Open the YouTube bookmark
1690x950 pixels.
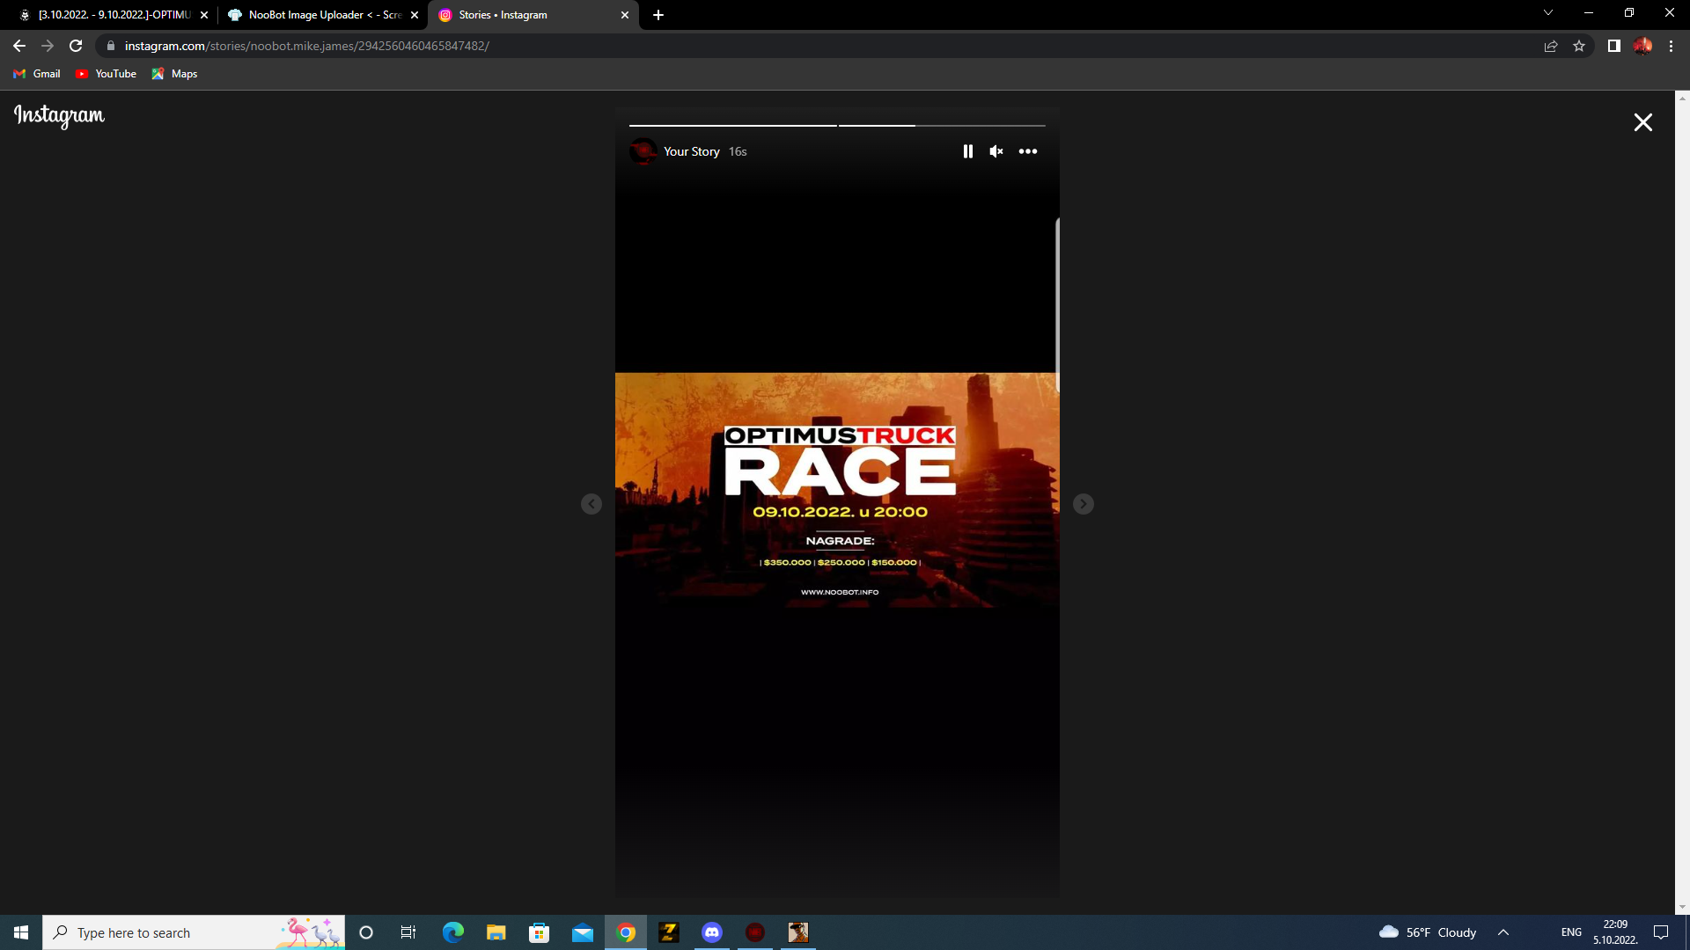pos(107,74)
